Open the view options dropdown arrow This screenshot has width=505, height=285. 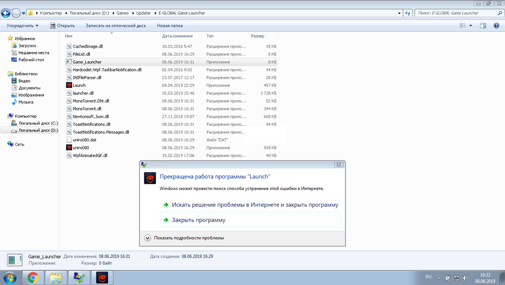[471, 25]
